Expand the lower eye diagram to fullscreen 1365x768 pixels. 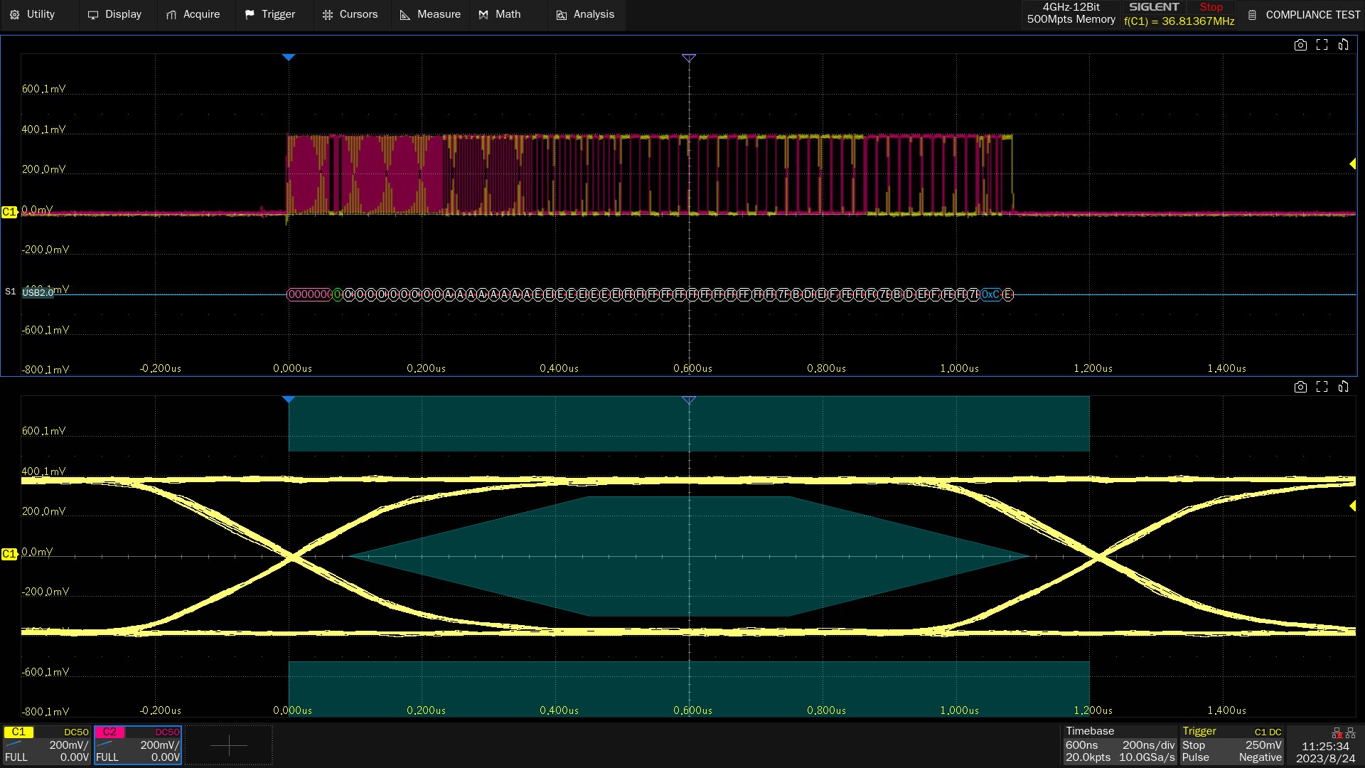1322,387
